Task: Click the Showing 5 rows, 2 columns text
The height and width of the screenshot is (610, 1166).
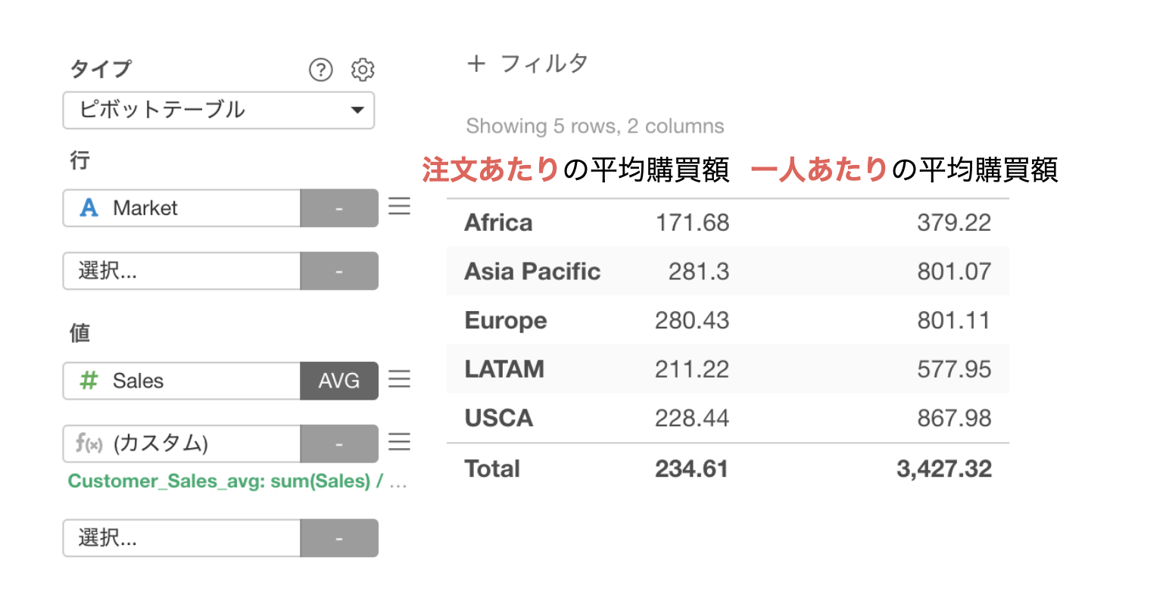Action: tap(595, 126)
